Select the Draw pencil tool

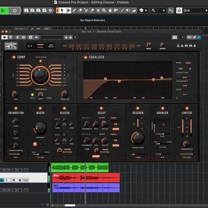click(x=74, y=10)
